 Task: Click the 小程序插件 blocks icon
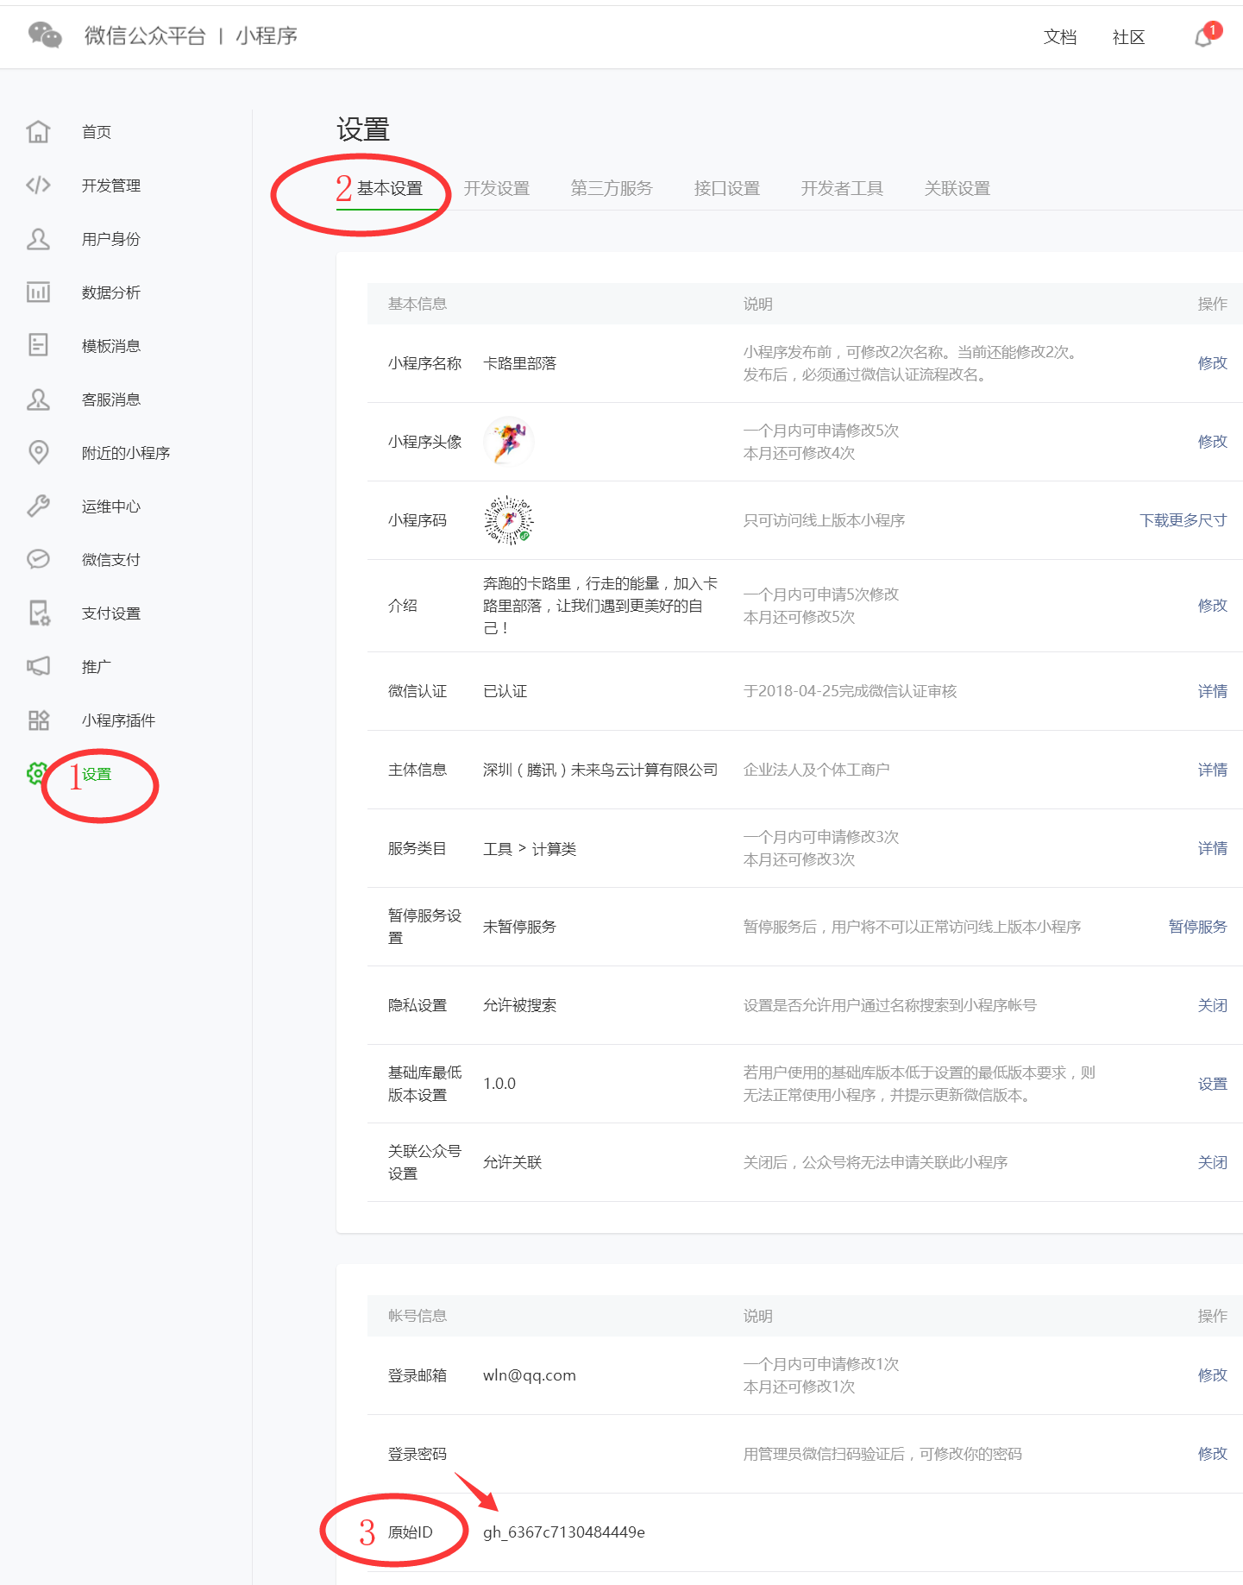pos(38,720)
